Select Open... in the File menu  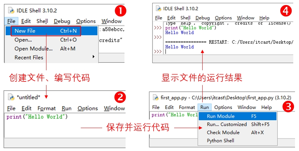coord(51,40)
